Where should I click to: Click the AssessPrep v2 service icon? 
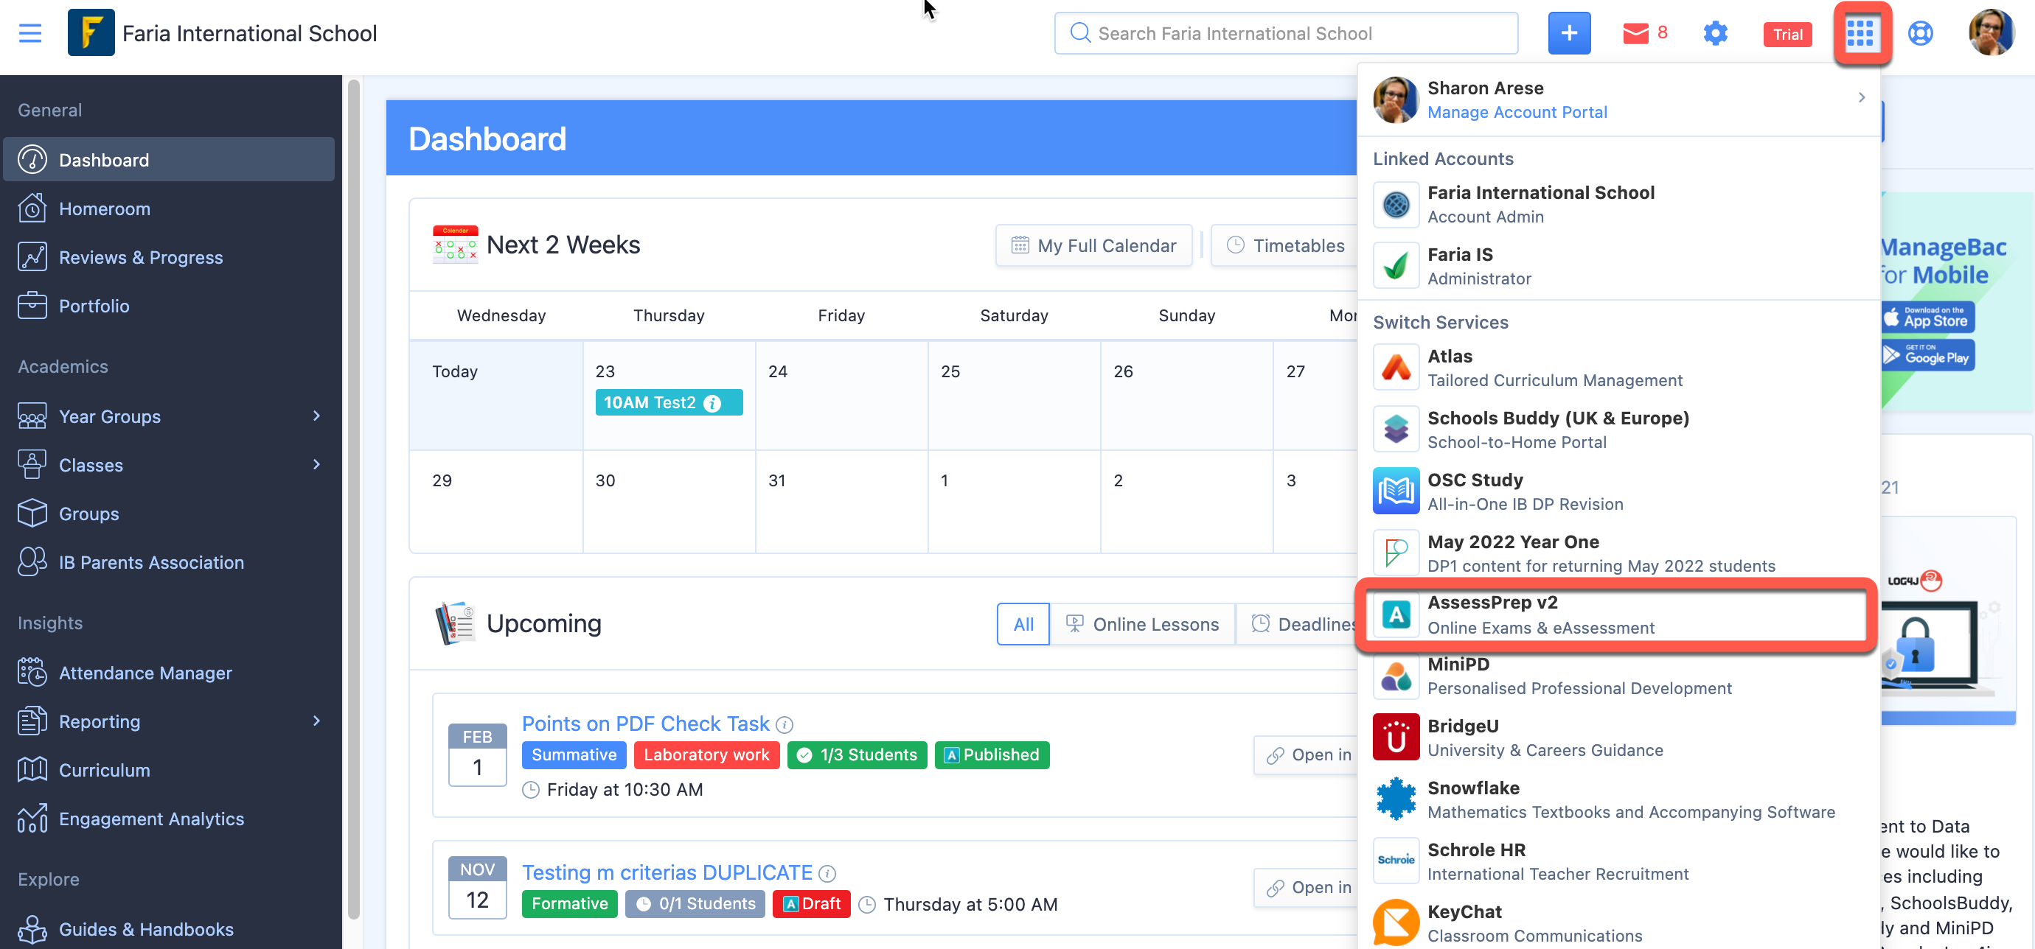(1395, 614)
